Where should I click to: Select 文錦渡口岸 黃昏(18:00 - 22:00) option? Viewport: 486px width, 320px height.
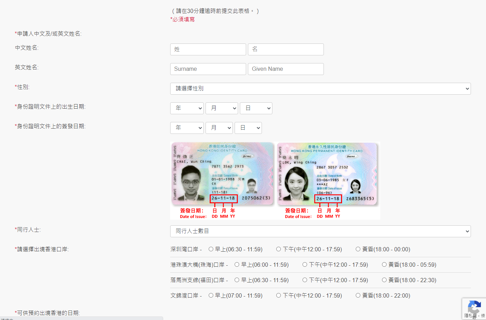(x=358, y=295)
